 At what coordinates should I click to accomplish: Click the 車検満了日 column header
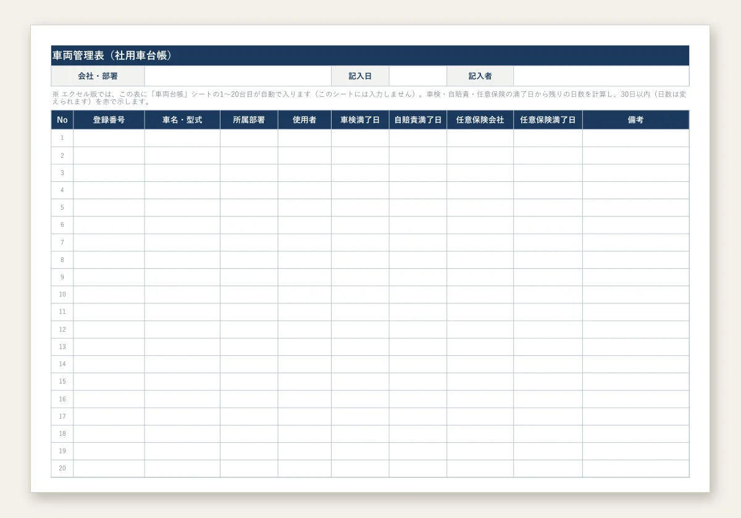[x=360, y=120]
